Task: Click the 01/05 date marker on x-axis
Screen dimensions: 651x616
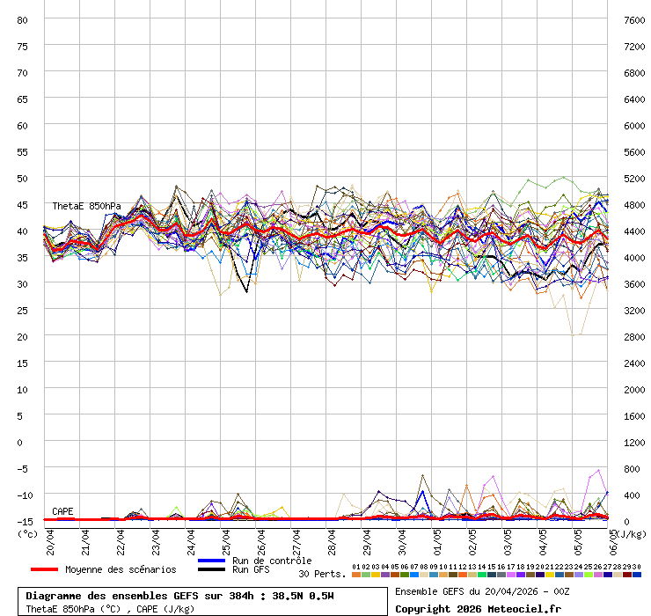Action: click(437, 538)
